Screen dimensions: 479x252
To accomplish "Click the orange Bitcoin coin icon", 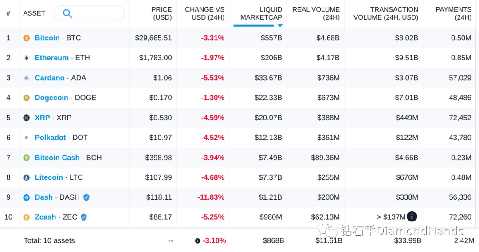I will point(27,38).
